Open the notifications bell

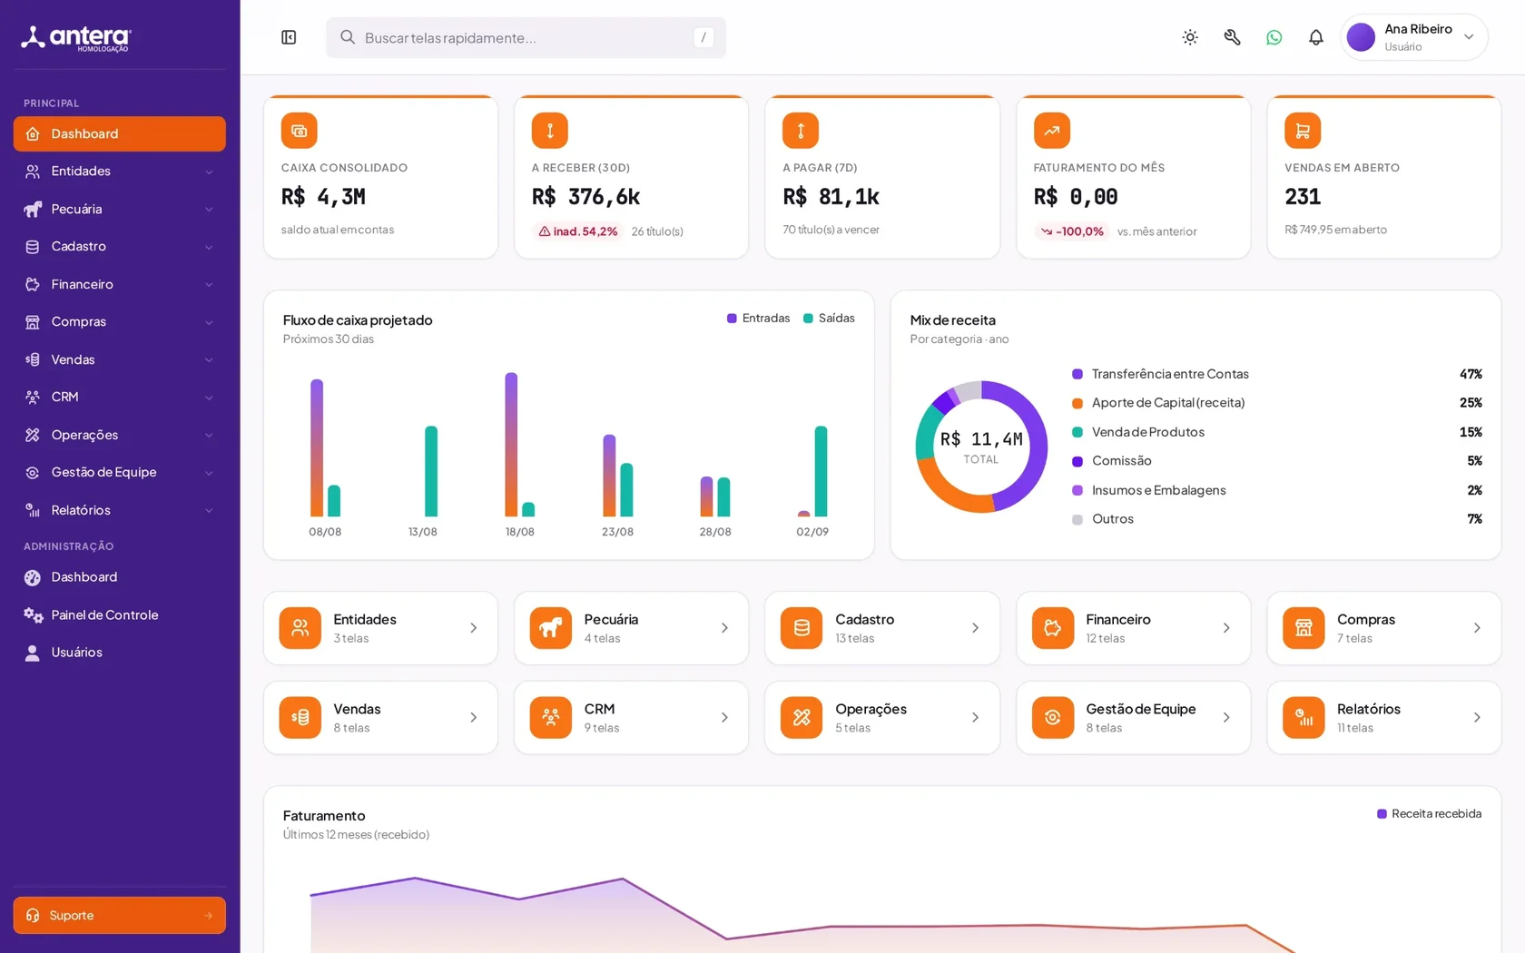(1316, 37)
